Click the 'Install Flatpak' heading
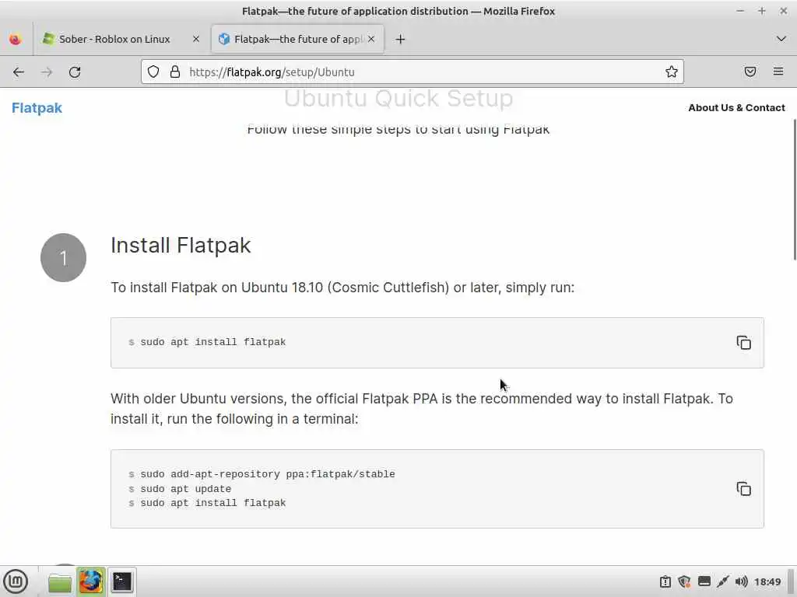 click(x=181, y=246)
